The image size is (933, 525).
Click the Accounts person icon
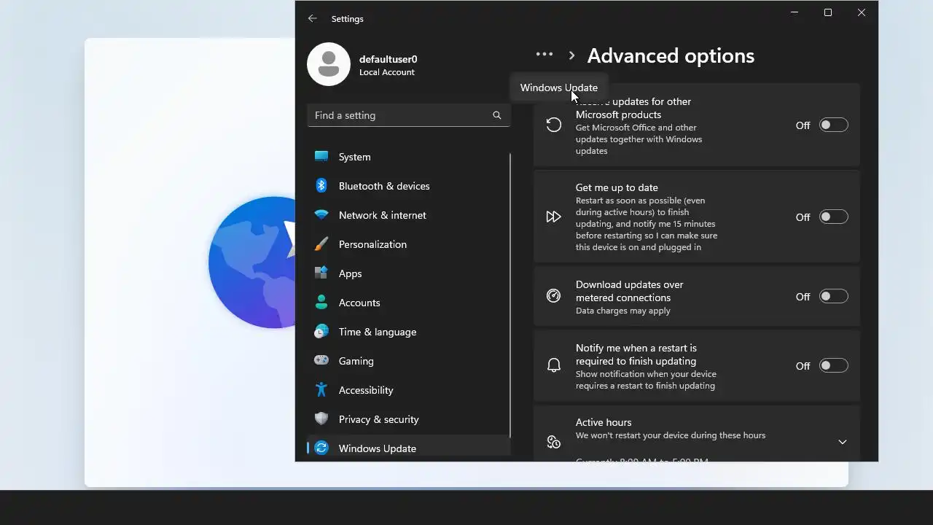(x=321, y=302)
